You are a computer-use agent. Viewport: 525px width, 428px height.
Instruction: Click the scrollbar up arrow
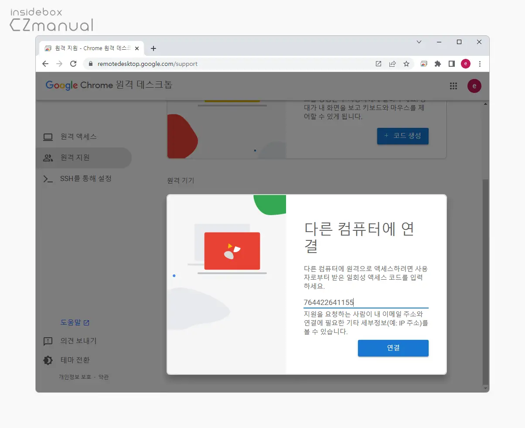point(485,104)
